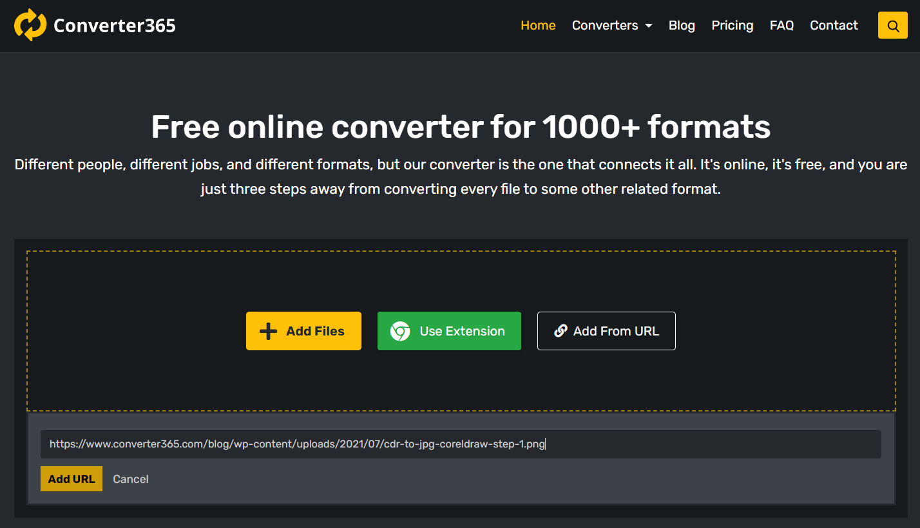
Task: Open the Blog page
Action: pos(682,25)
